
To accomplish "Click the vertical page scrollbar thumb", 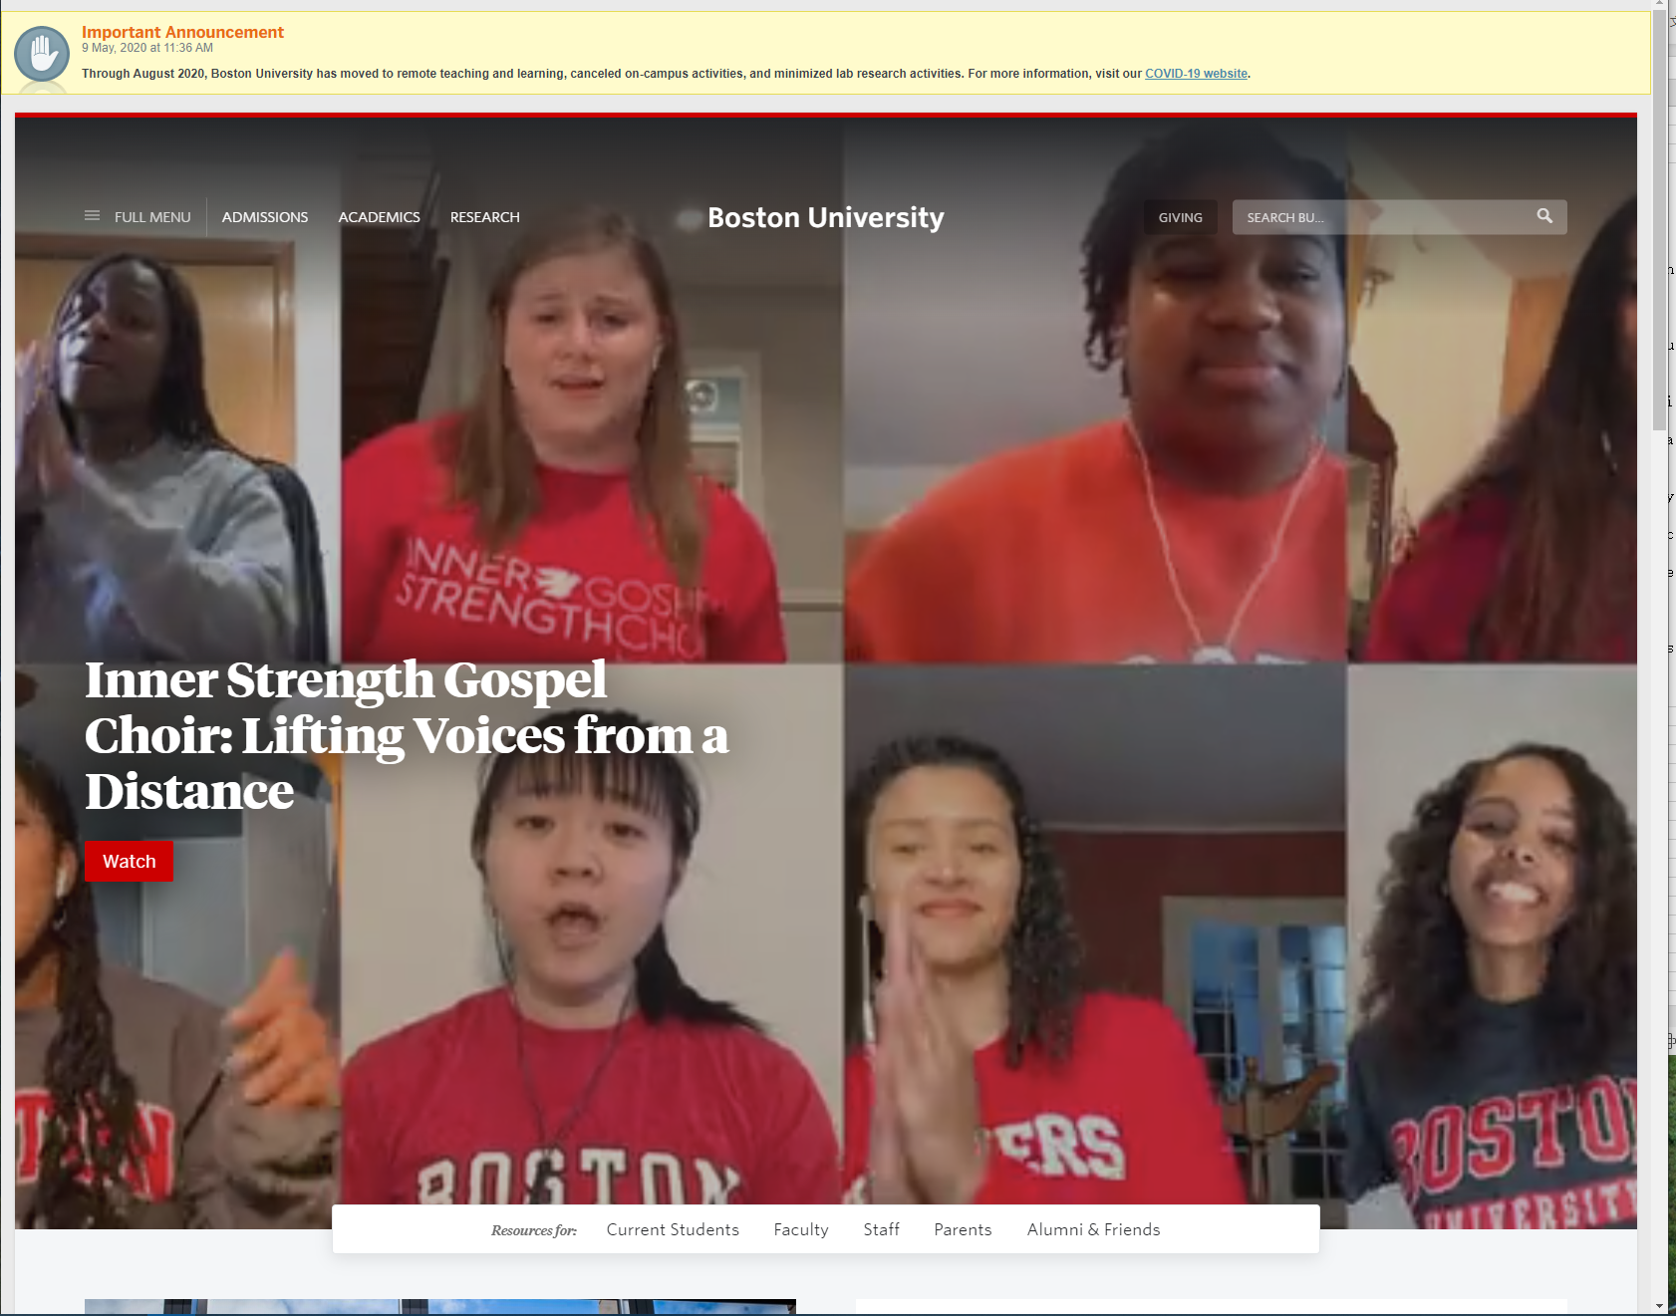I will point(1659,219).
